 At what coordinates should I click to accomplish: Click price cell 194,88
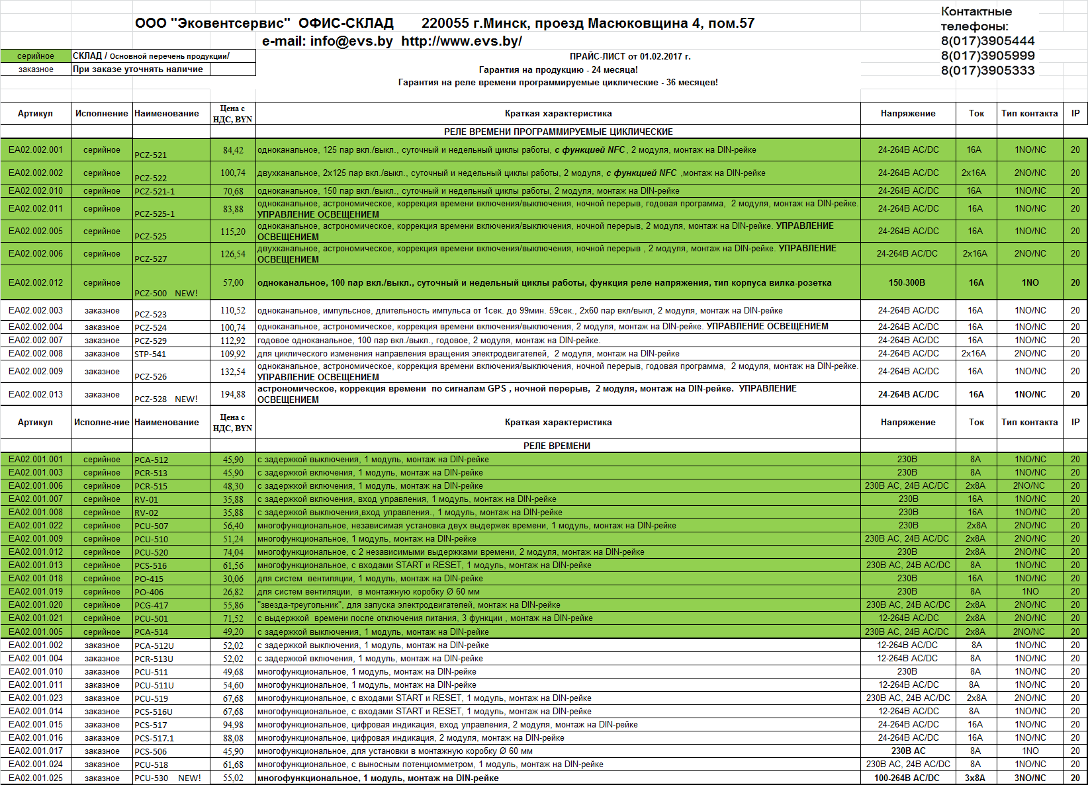pyautogui.click(x=233, y=394)
